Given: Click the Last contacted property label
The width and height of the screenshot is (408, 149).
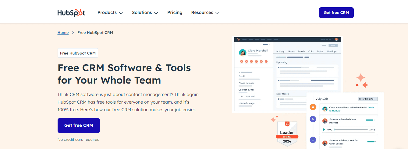Looking at the screenshot, I should pyautogui.click(x=247, y=96).
